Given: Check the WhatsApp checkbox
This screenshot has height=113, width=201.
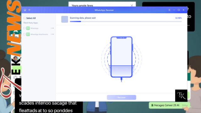Looking at the screenshot, I should coord(24,28).
